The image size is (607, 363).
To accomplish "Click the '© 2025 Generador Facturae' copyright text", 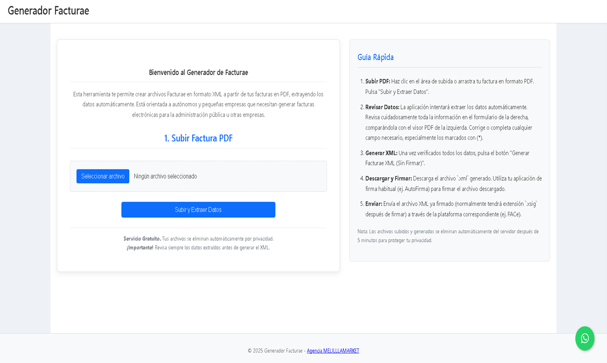I will click(x=275, y=351).
